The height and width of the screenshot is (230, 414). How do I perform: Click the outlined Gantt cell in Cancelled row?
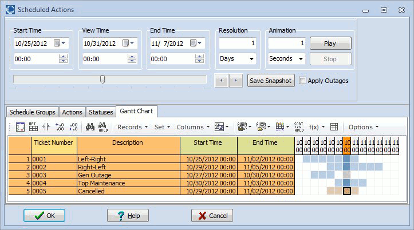(347, 191)
